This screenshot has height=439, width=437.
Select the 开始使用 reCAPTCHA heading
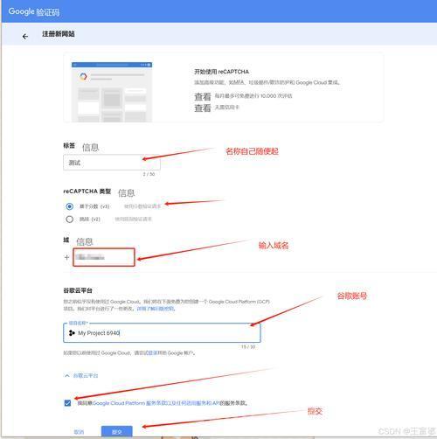point(221,72)
